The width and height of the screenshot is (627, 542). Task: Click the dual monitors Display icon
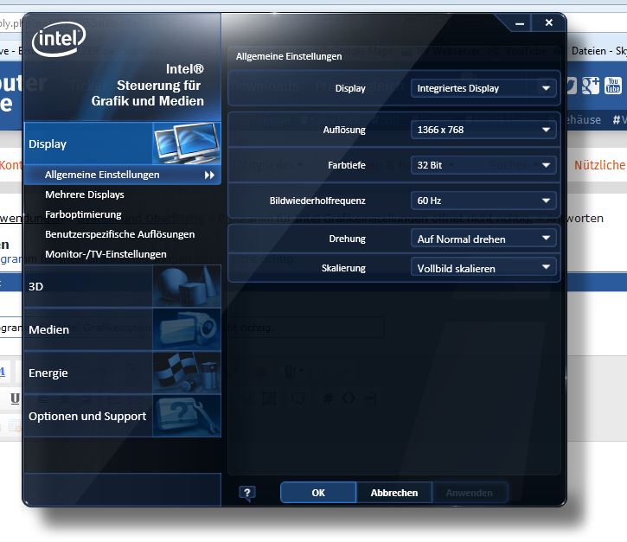point(187,143)
